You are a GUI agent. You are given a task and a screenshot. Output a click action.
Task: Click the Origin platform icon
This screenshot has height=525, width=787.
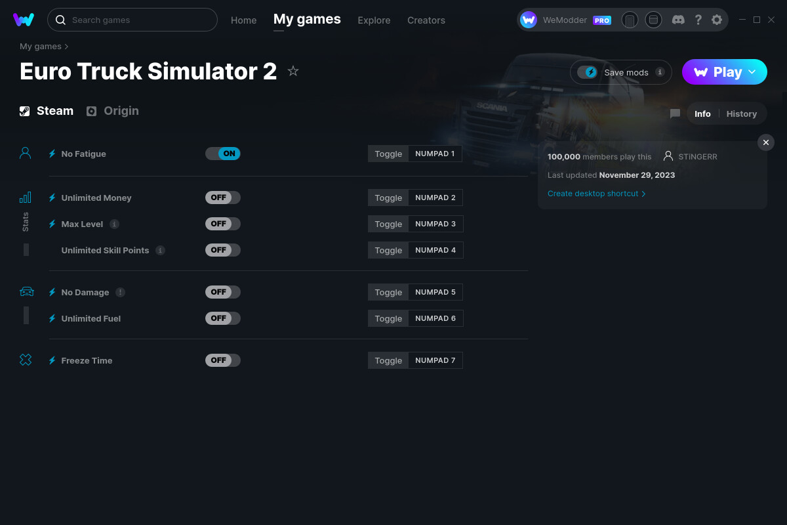click(91, 111)
